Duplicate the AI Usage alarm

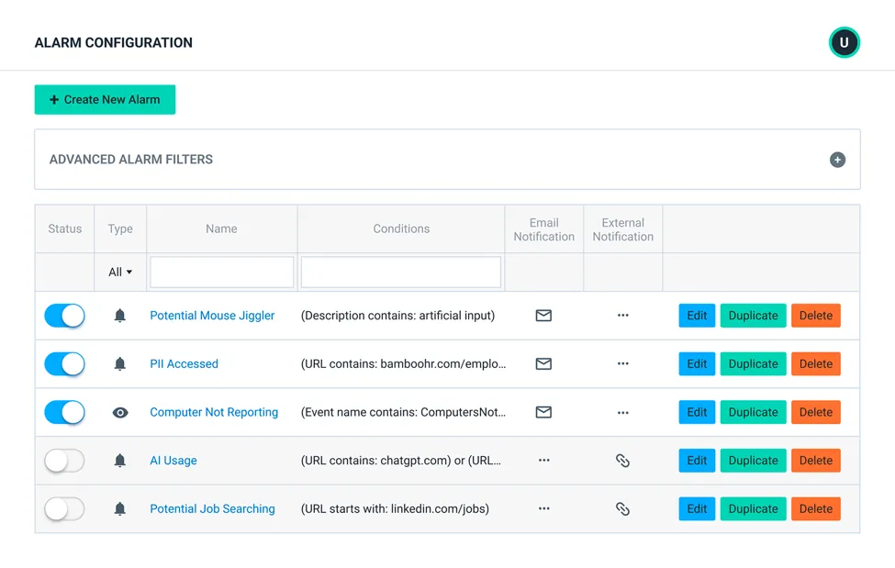753,460
